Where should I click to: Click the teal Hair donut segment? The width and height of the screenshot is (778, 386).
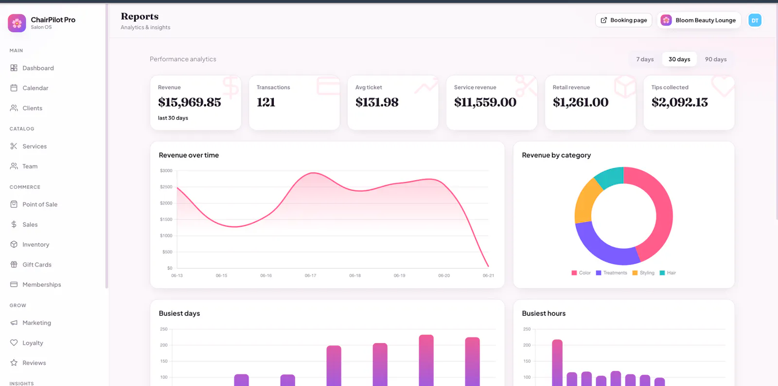(610, 176)
